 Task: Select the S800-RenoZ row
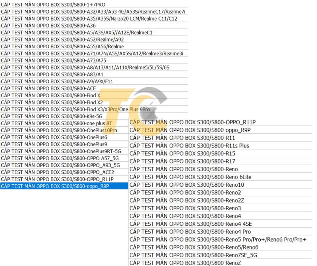tap(221, 263)
